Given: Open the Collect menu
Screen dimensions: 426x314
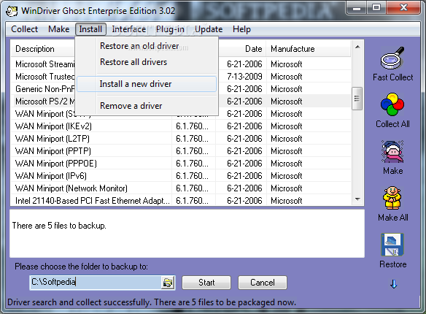Looking at the screenshot, I should (x=25, y=29).
